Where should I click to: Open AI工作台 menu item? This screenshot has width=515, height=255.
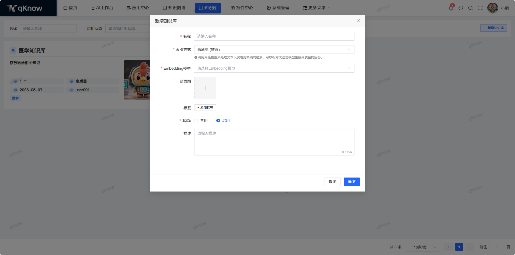[x=102, y=8]
